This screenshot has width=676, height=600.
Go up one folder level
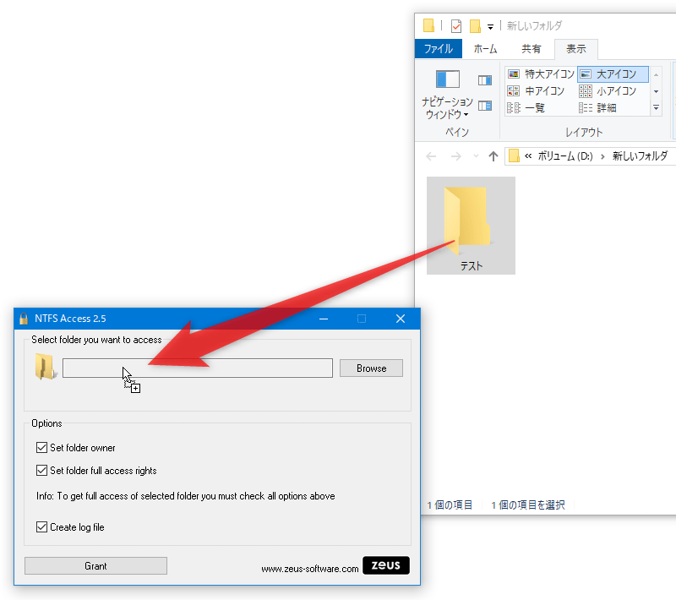click(493, 156)
